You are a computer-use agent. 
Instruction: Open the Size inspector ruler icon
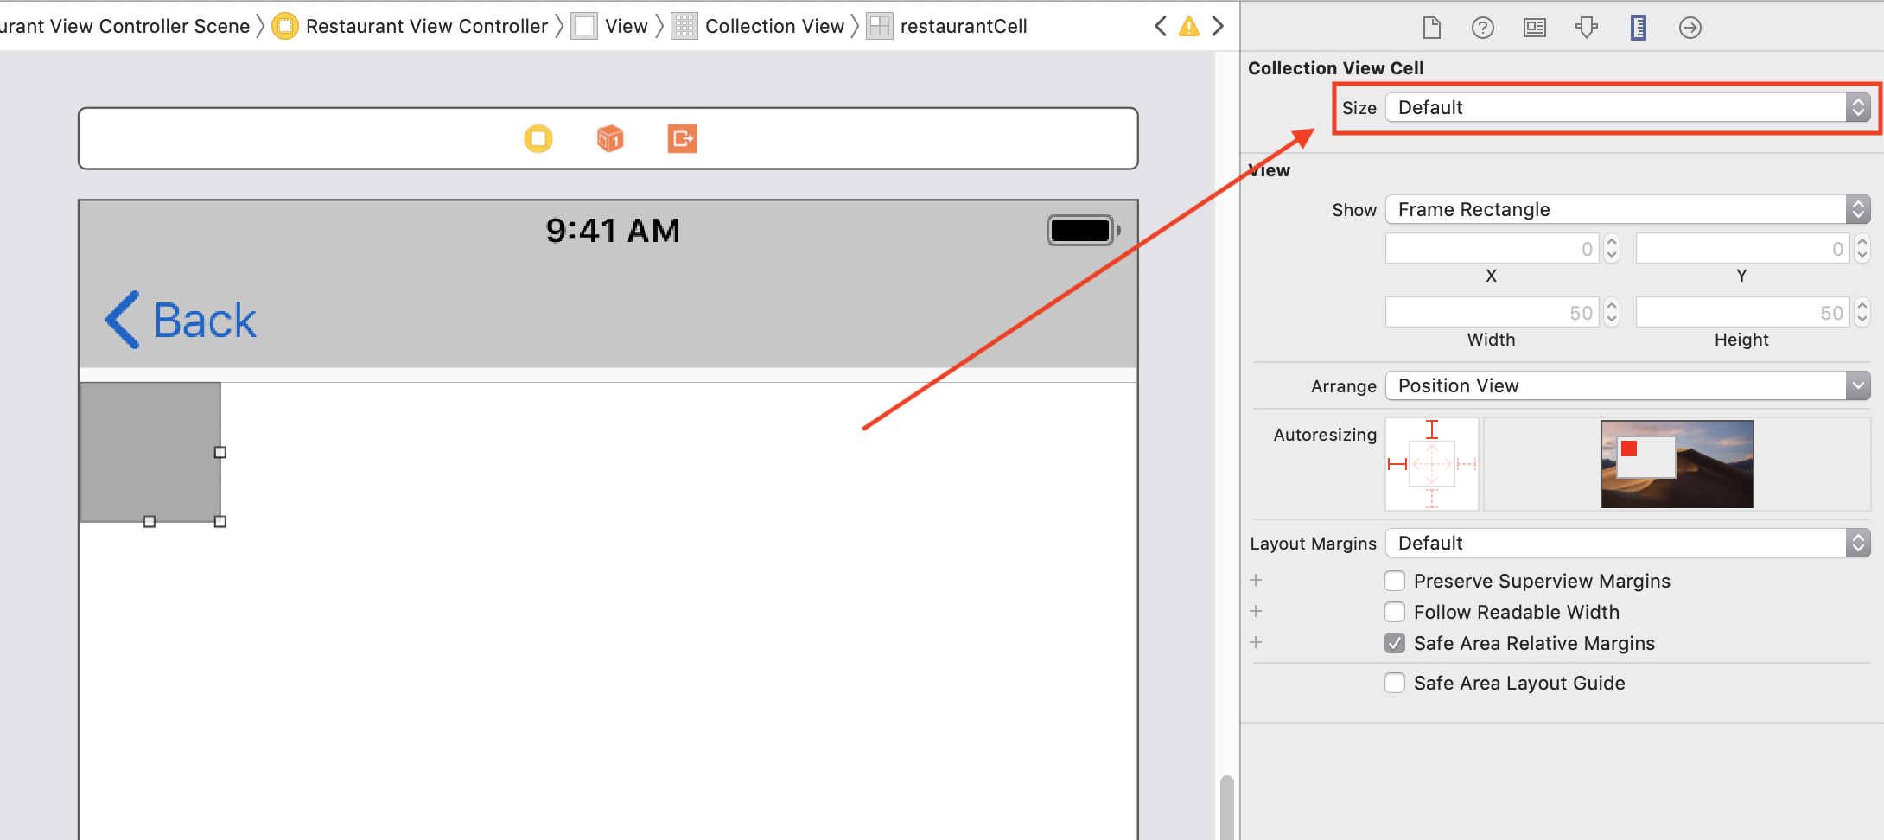tap(1639, 28)
